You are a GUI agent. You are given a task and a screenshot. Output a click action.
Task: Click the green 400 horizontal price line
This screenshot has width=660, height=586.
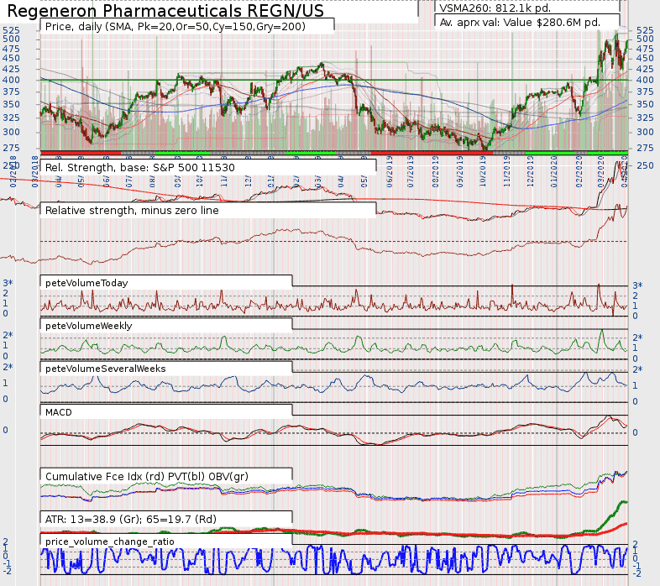(334, 80)
